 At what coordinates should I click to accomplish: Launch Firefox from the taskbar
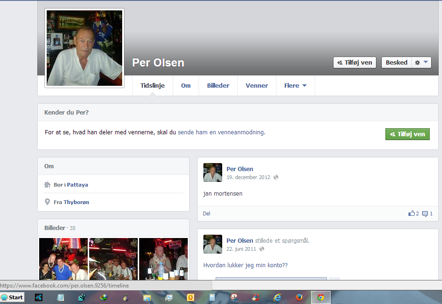point(299,297)
